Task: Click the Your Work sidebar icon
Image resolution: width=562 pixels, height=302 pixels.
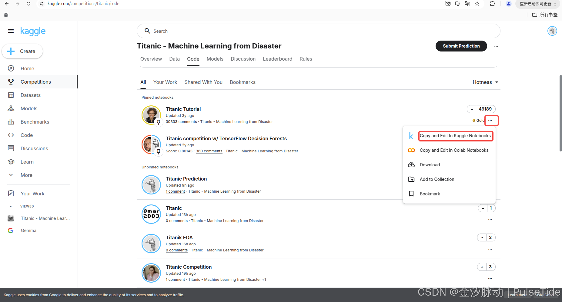Action: pyautogui.click(x=11, y=194)
